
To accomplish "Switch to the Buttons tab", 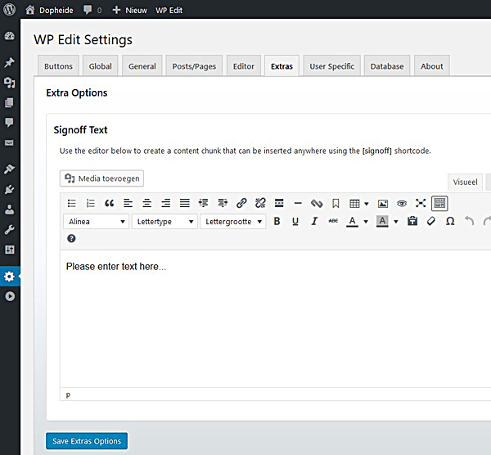I will 58,66.
